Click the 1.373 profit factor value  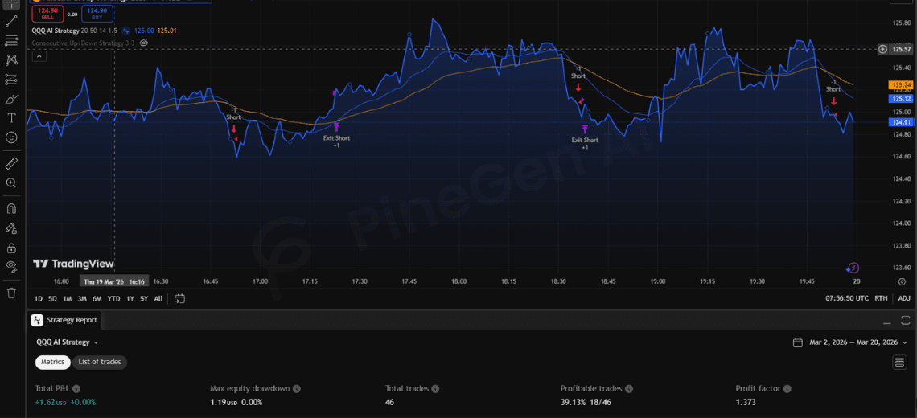pyautogui.click(x=746, y=402)
